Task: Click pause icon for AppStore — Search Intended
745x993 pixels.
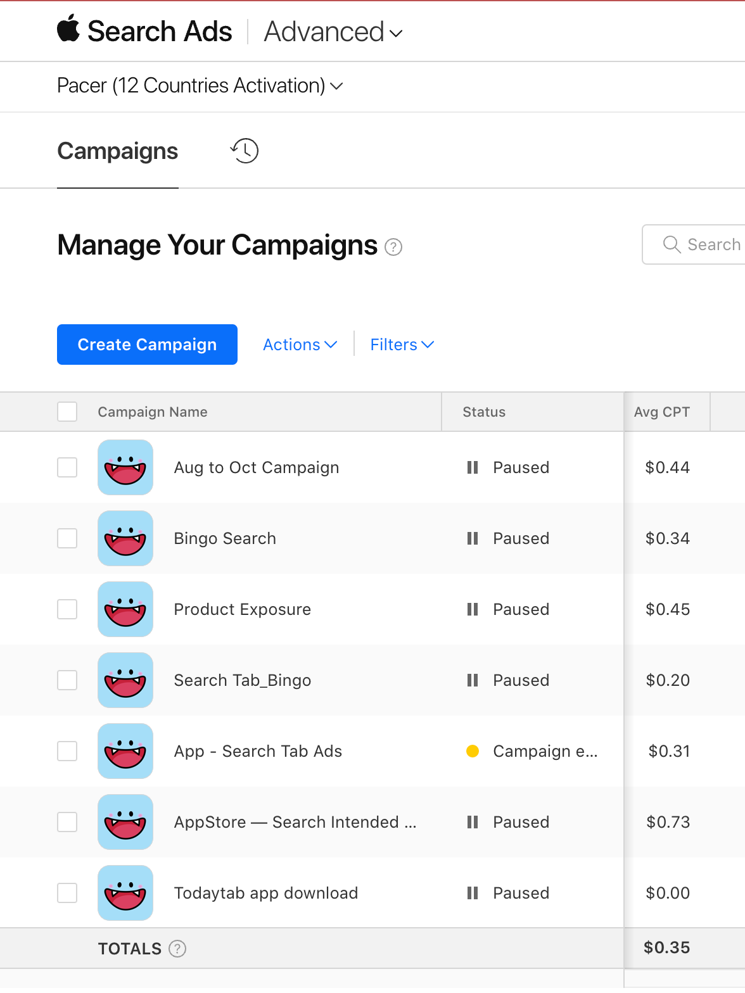Action: (x=472, y=822)
